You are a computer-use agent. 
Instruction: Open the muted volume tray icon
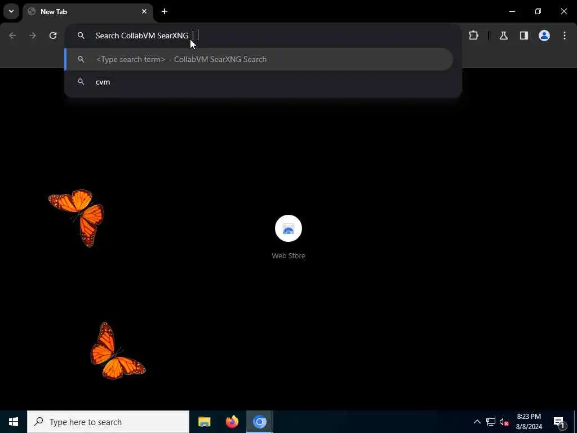[x=504, y=422]
